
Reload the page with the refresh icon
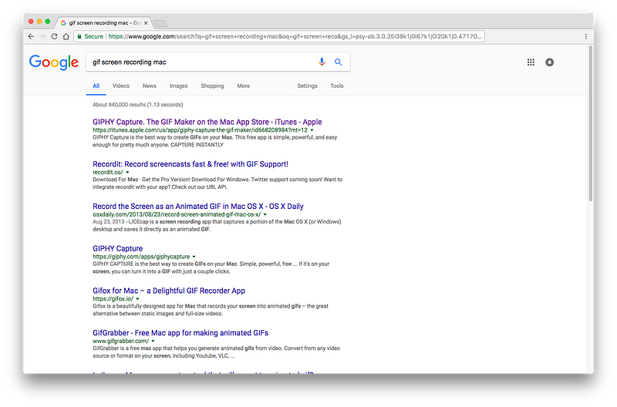[54, 36]
